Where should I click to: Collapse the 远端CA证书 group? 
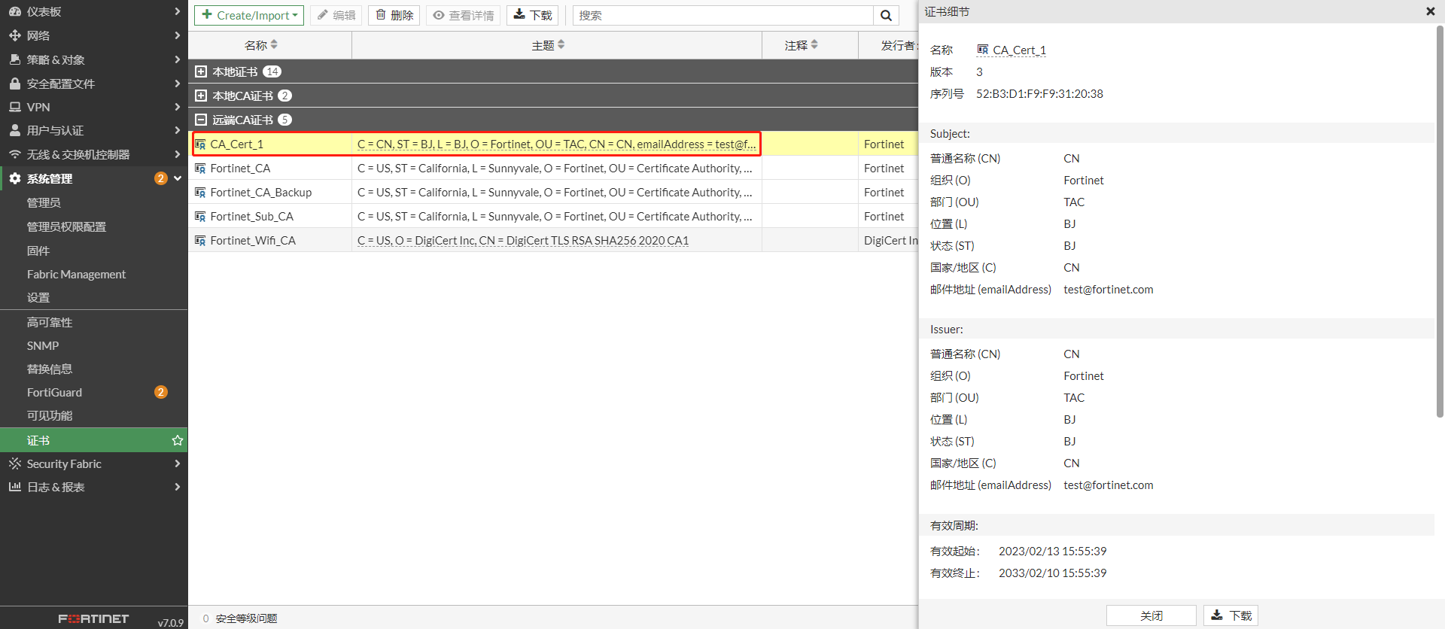click(x=201, y=120)
